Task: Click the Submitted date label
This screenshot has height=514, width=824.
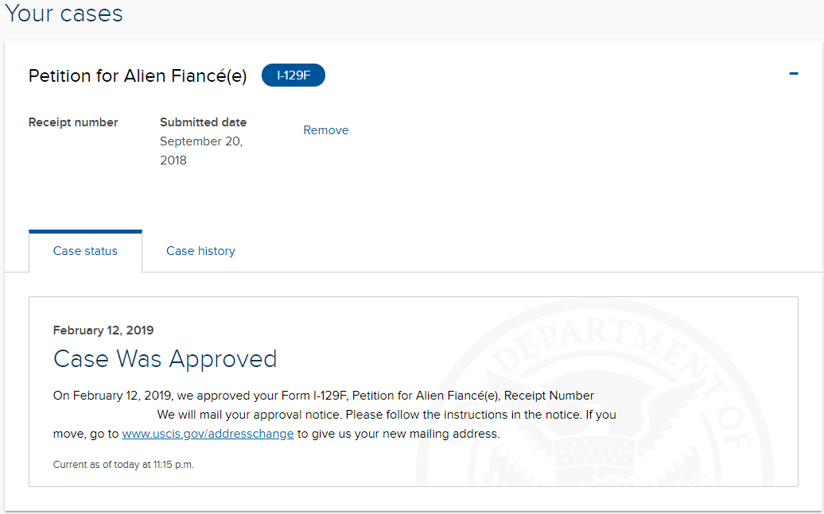Action: pos(203,122)
